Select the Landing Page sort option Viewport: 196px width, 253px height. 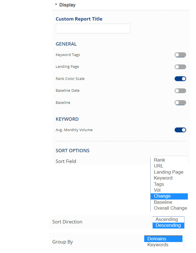(168, 172)
